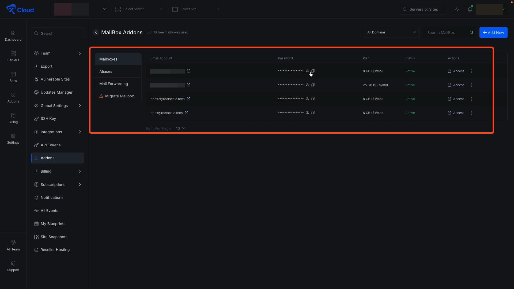Change Item Per Page value 10
514x289 pixels.
coord(180,128)
